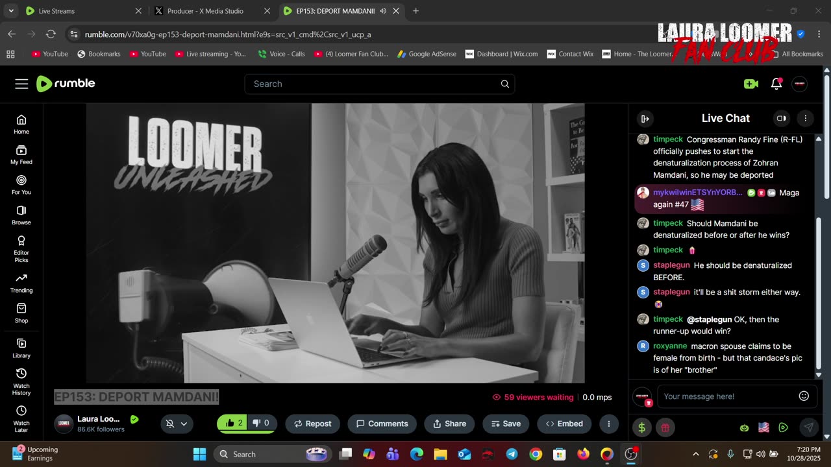The width and height of the screenshot is (831, 467).
Task: Mute the EP153 browser tab audio
Action: click(383, 11)
